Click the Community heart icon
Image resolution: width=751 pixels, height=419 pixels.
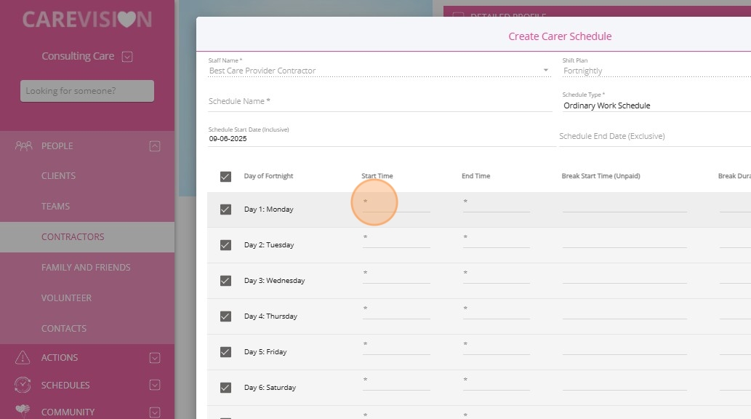pos(23,411)
